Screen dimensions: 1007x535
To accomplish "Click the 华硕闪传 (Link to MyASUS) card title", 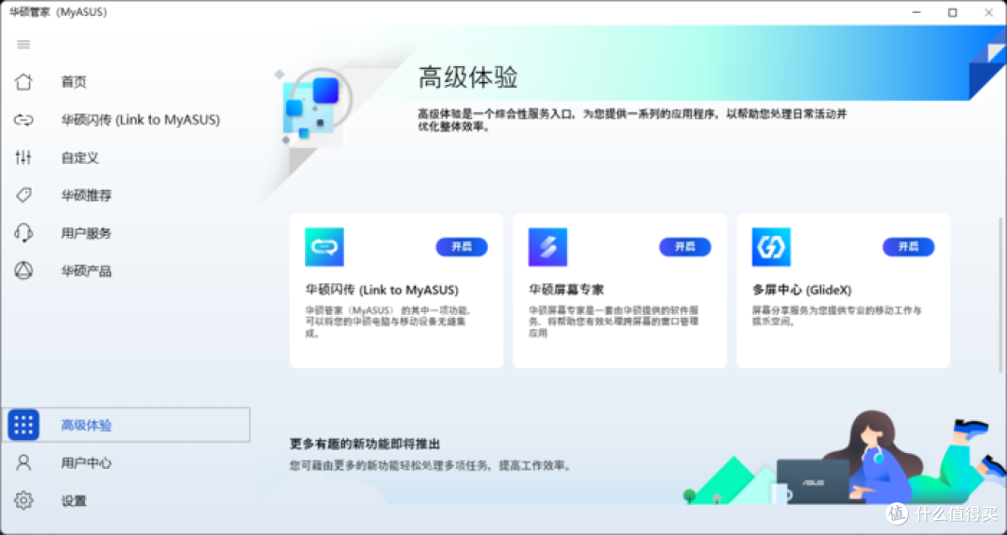I will point(382,290).
